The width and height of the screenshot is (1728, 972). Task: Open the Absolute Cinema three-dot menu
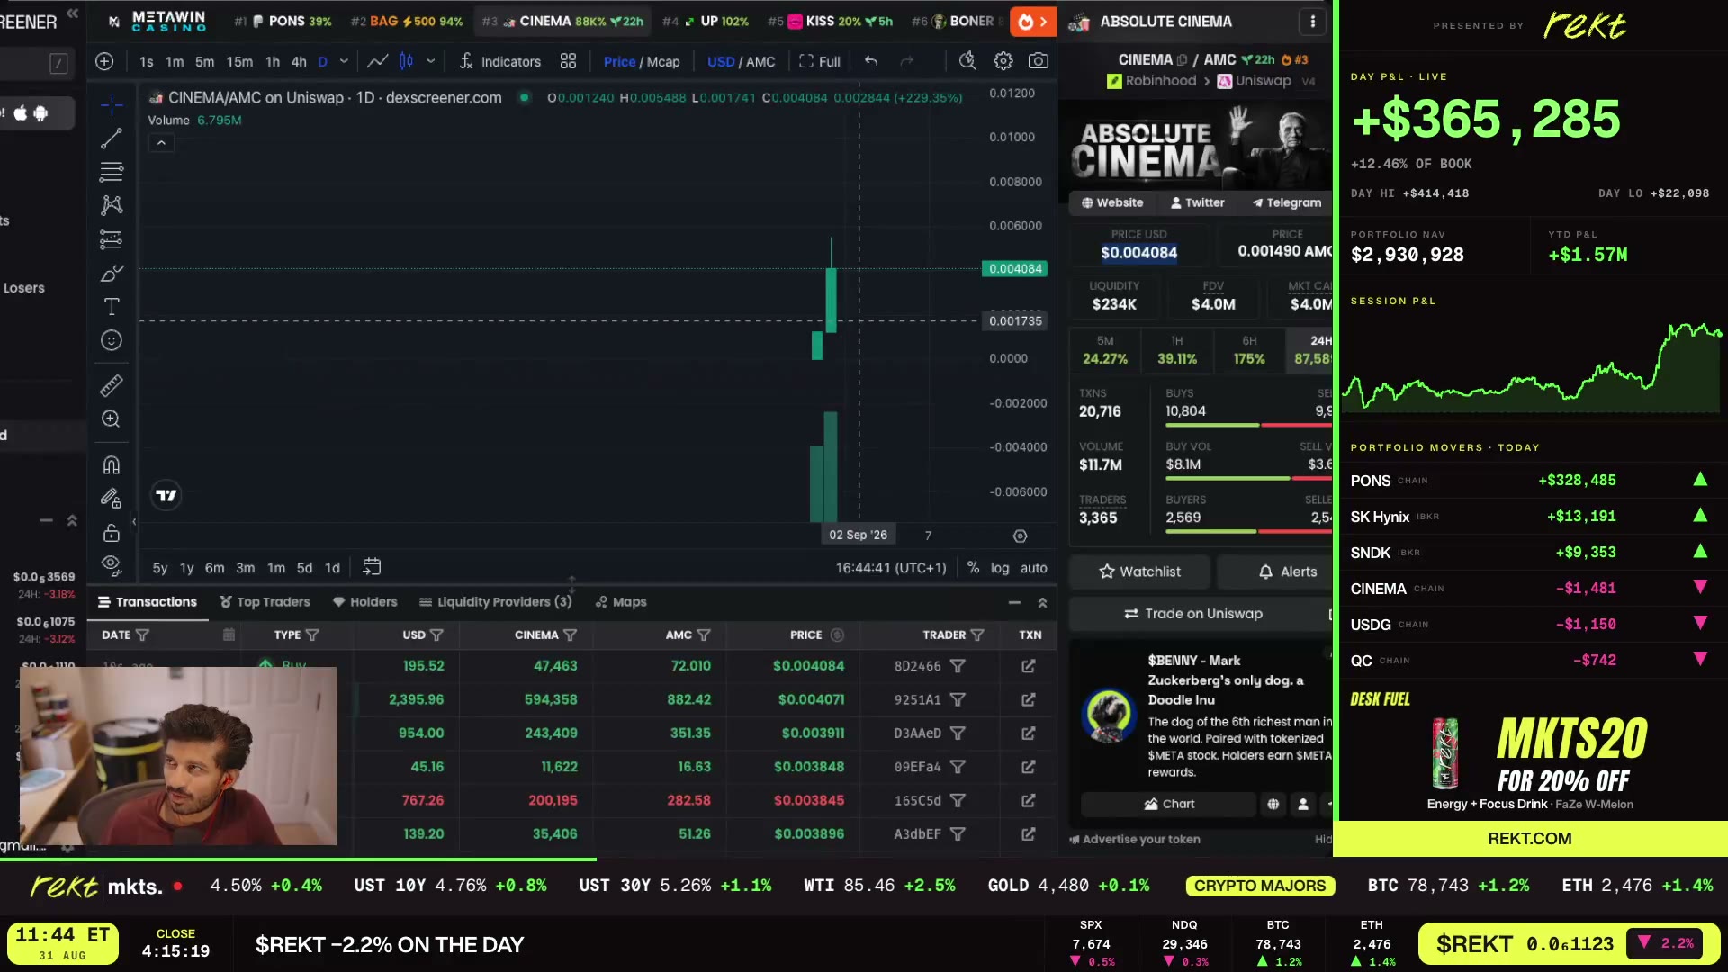point(1313,22)
